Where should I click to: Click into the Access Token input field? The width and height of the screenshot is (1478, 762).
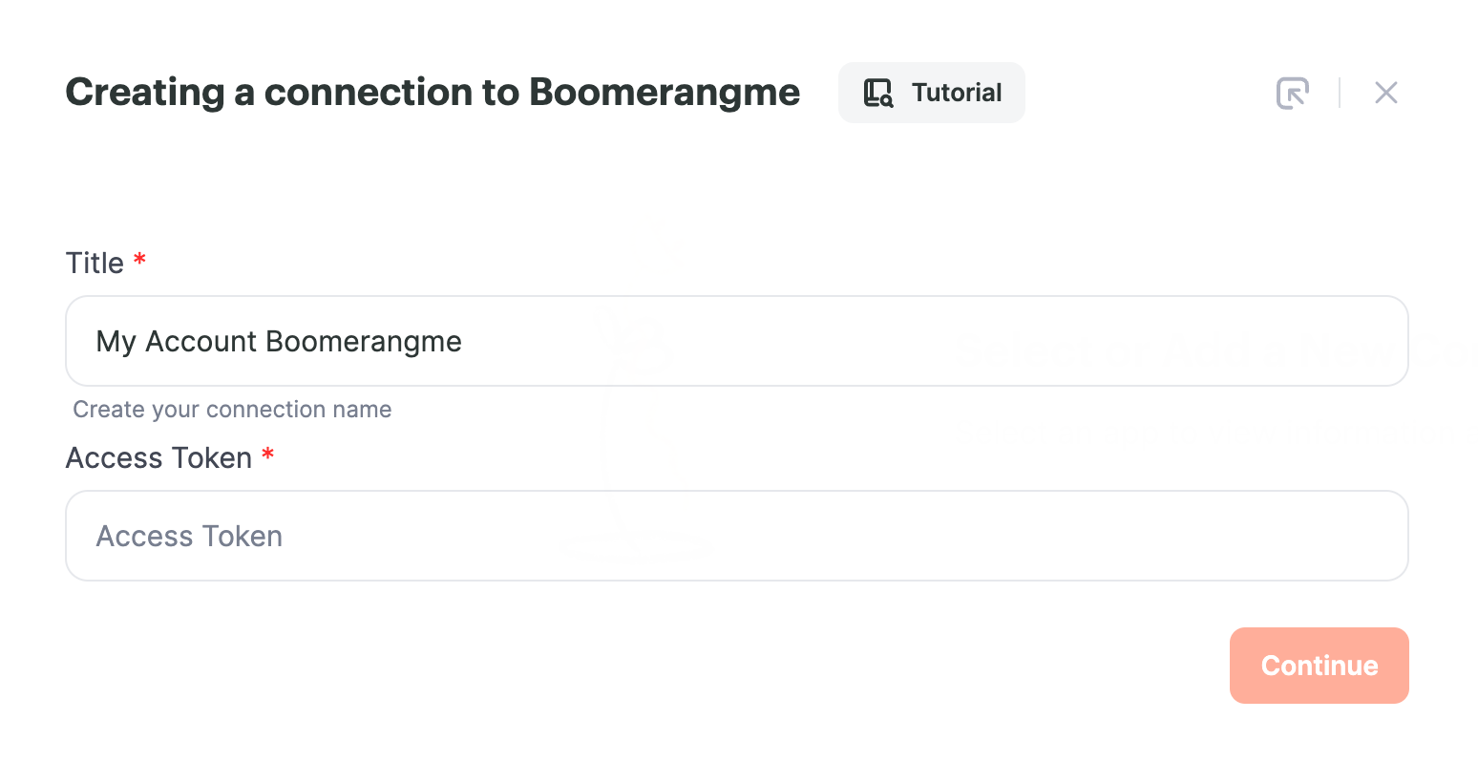tap(737, 536)
